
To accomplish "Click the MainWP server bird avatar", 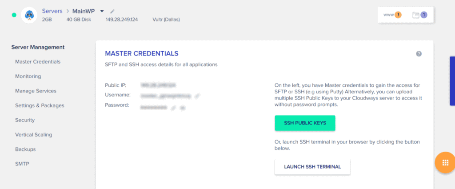I will click(x=29, y=15).
